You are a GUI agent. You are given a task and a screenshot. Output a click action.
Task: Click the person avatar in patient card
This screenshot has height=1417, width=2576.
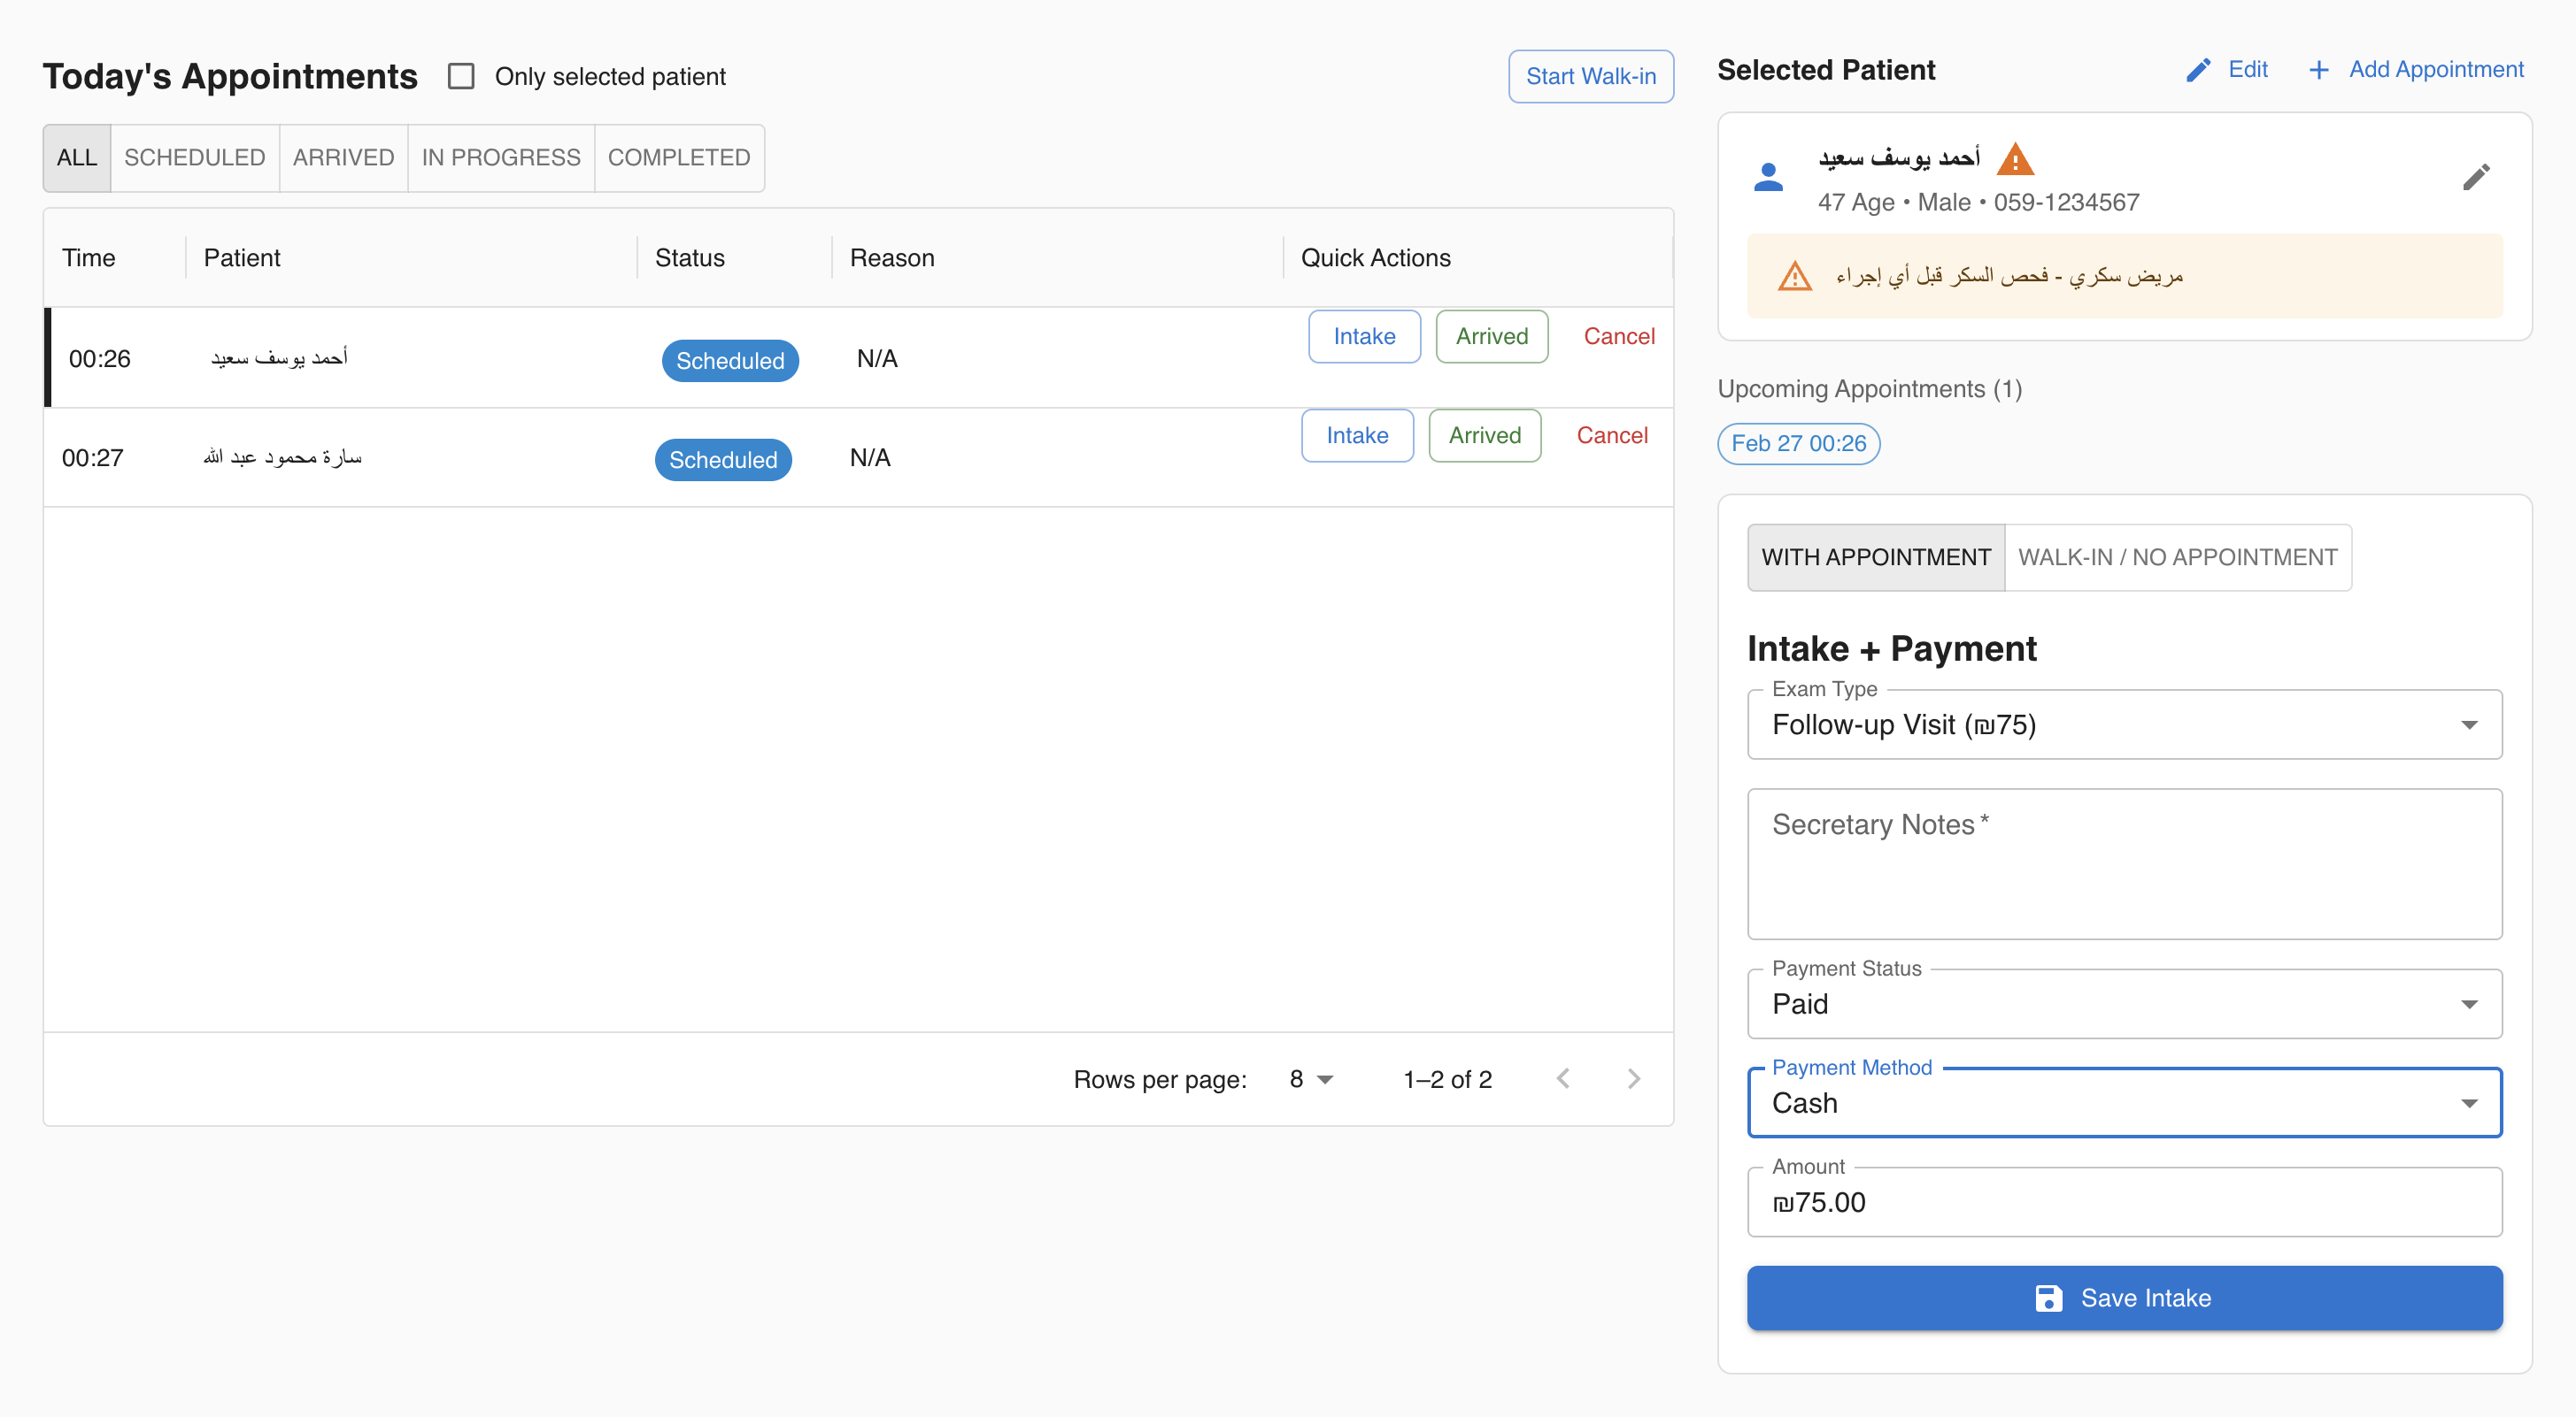1769,177
